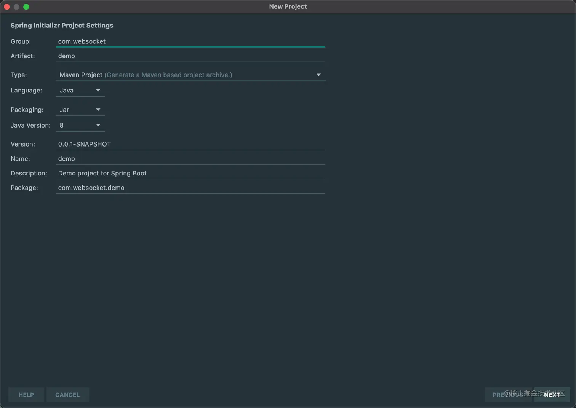Click the Version: label
The image size is (576, 408).
click(23, 144)
